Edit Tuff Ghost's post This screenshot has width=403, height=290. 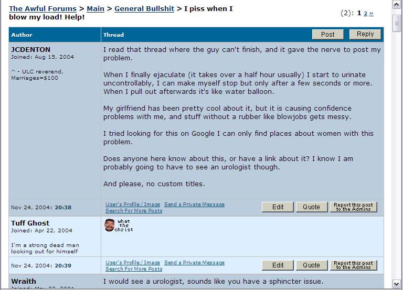[x=278, y=265]
